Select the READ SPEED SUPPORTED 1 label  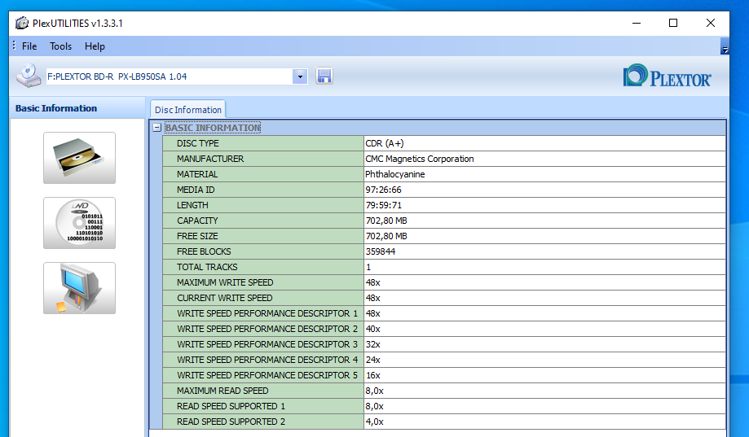[263, 406]
